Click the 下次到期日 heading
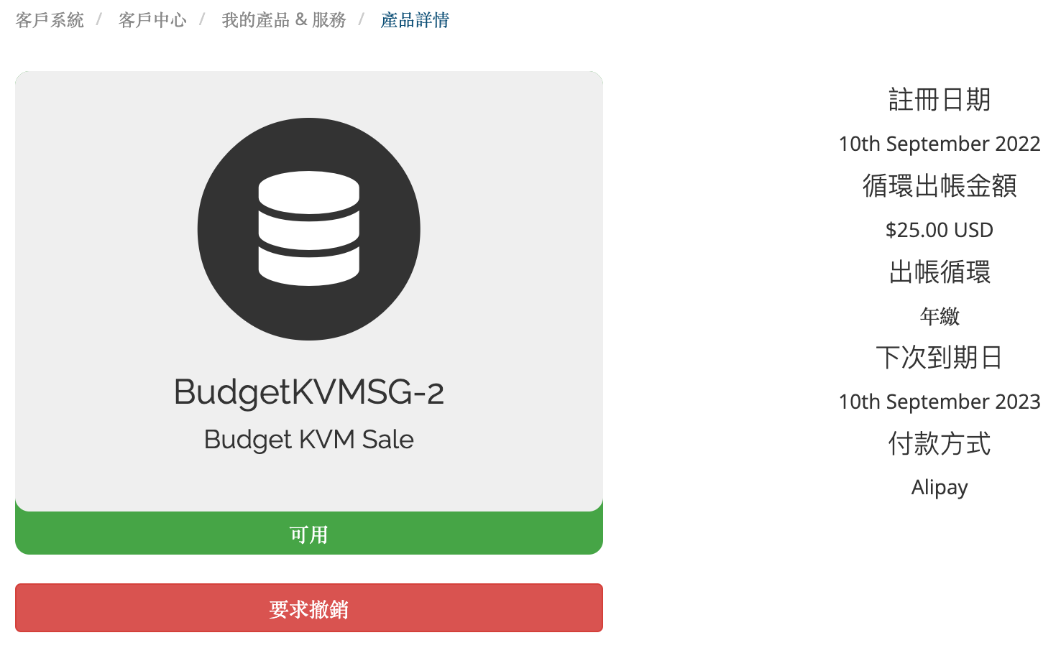 point(940,357)
